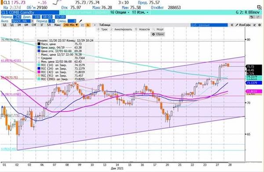This screenshot has height=172, width=264.
Task: Click the Таблица button
Action: (x=105, y=25)
